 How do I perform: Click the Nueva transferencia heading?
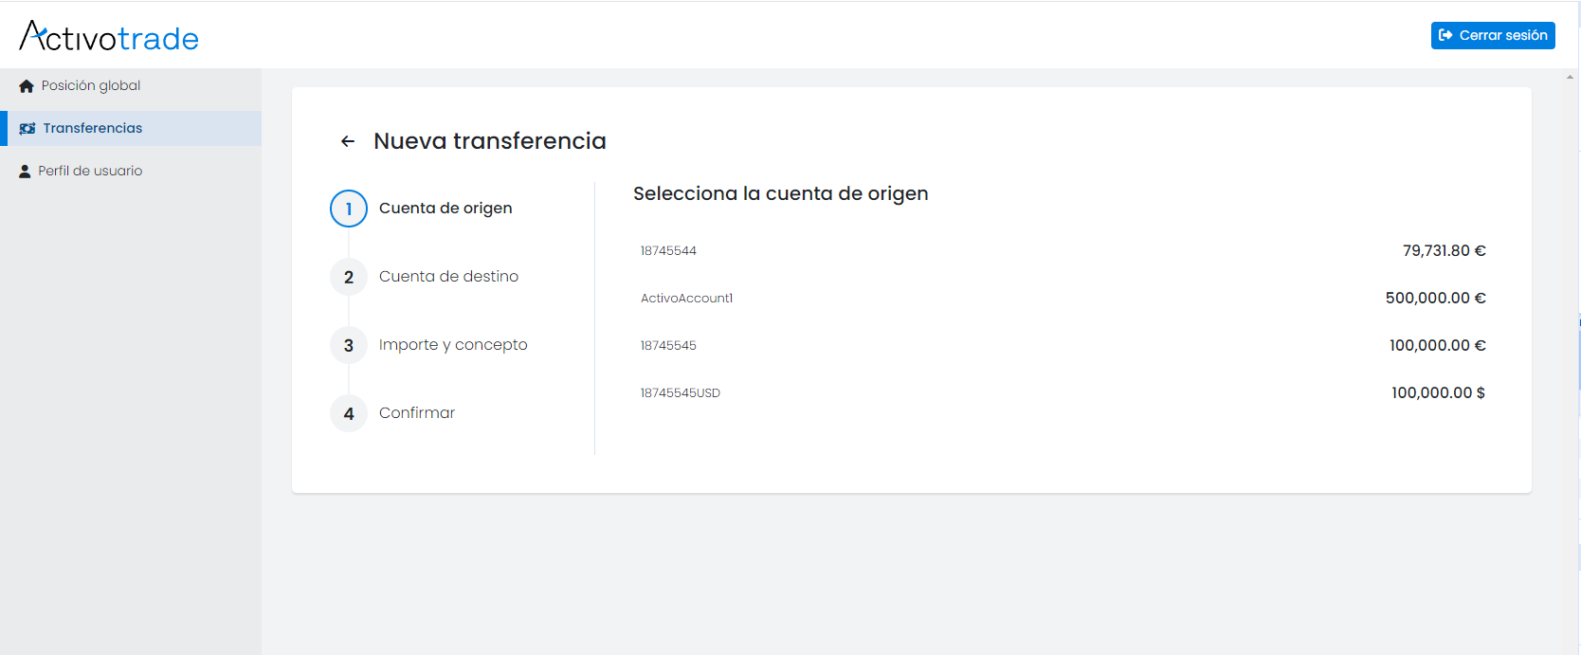coord(490,141)
